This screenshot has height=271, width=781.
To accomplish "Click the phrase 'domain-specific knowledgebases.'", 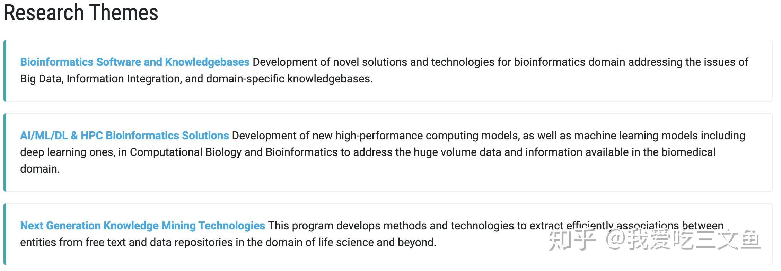I will pos(289,79).
